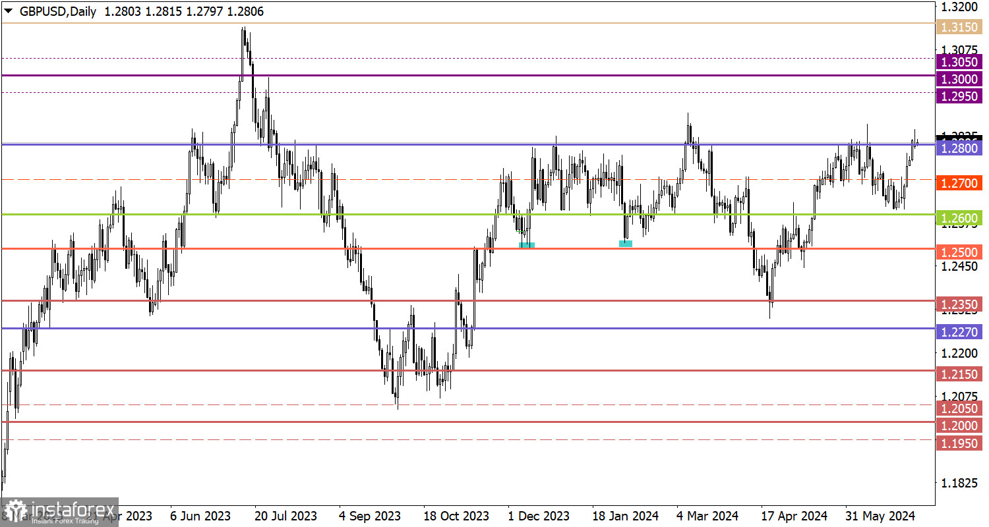Click the 1.3075 axis value
Image resolution: width=989 pixels, height=527 pixels.
[959, 50]
